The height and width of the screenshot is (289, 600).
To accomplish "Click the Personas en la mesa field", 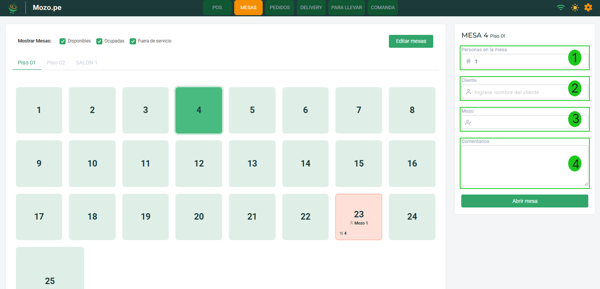I will [x=519, y=61].
